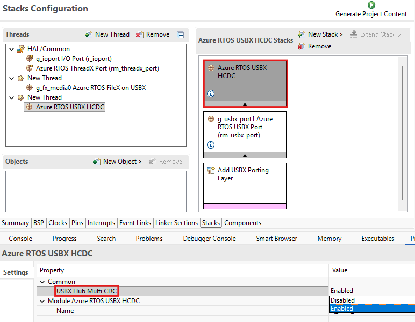The width and height of the screenshot is (415, 322).
Task: Switch to the Pins tab
Action: coord(77,223)
